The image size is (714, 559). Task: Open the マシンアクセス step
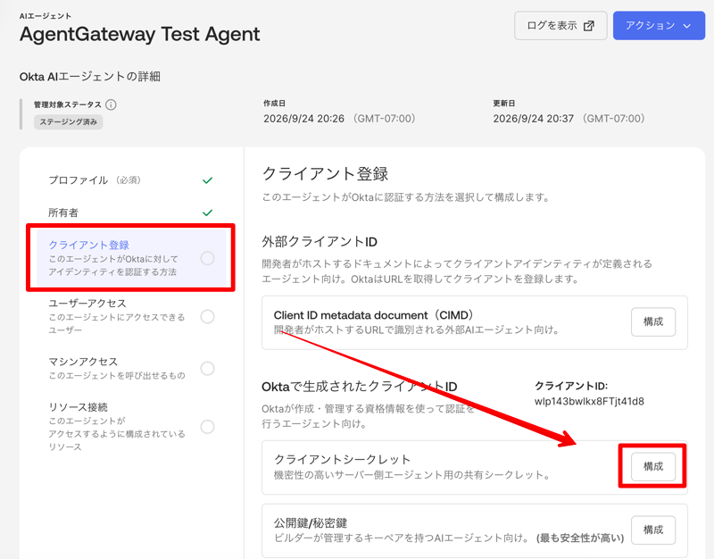click(130, 368)
